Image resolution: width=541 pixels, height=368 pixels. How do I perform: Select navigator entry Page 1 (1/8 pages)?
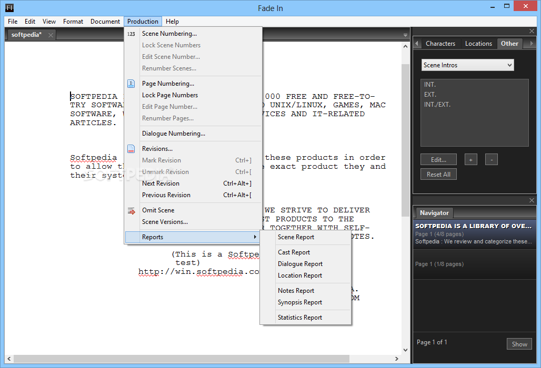(474, 264)
